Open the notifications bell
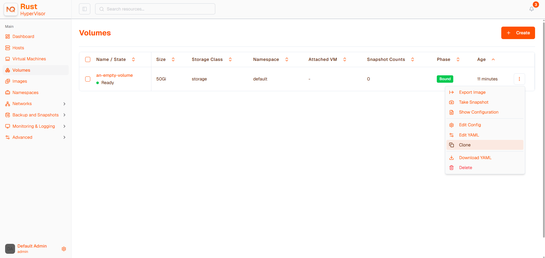Viewport: 545px width, 258px height. point(531,9)
